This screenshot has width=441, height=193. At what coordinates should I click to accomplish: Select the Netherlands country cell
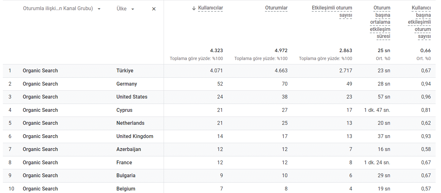coord(130,123)
